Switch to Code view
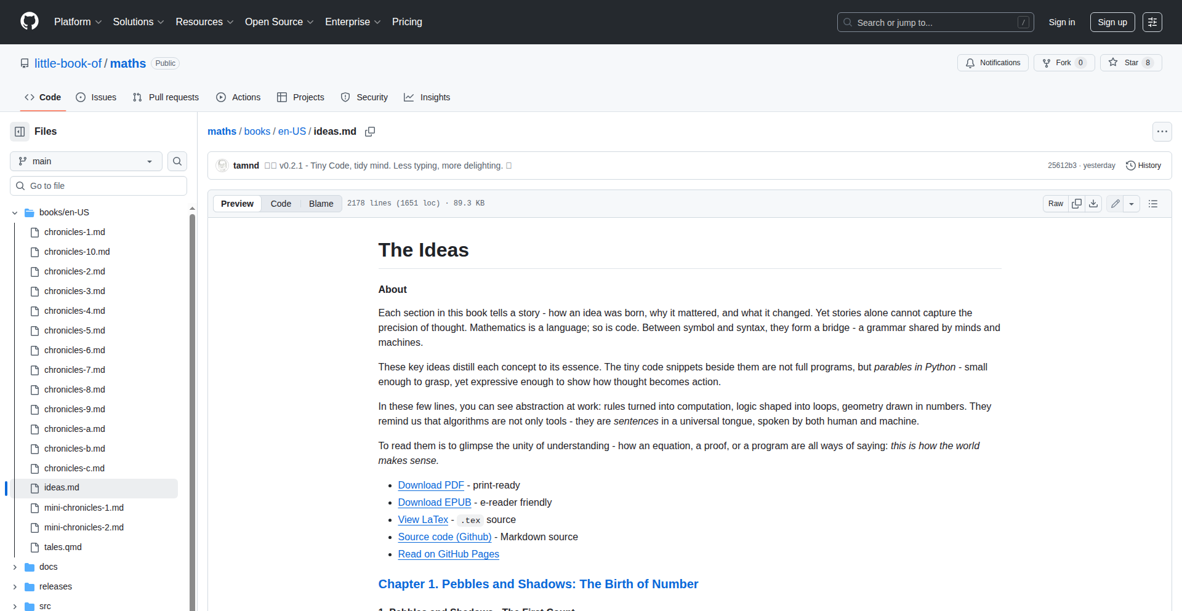This screenshot has height=611, width=1182. pos(281,204)
